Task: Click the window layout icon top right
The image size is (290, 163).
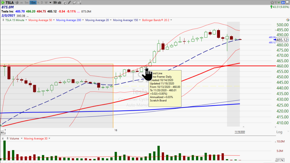Action: coord(287,2)
